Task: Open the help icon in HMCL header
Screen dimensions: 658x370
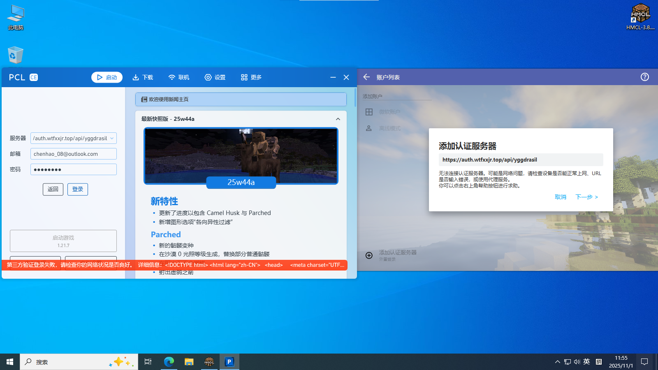Action: point(644,77)
